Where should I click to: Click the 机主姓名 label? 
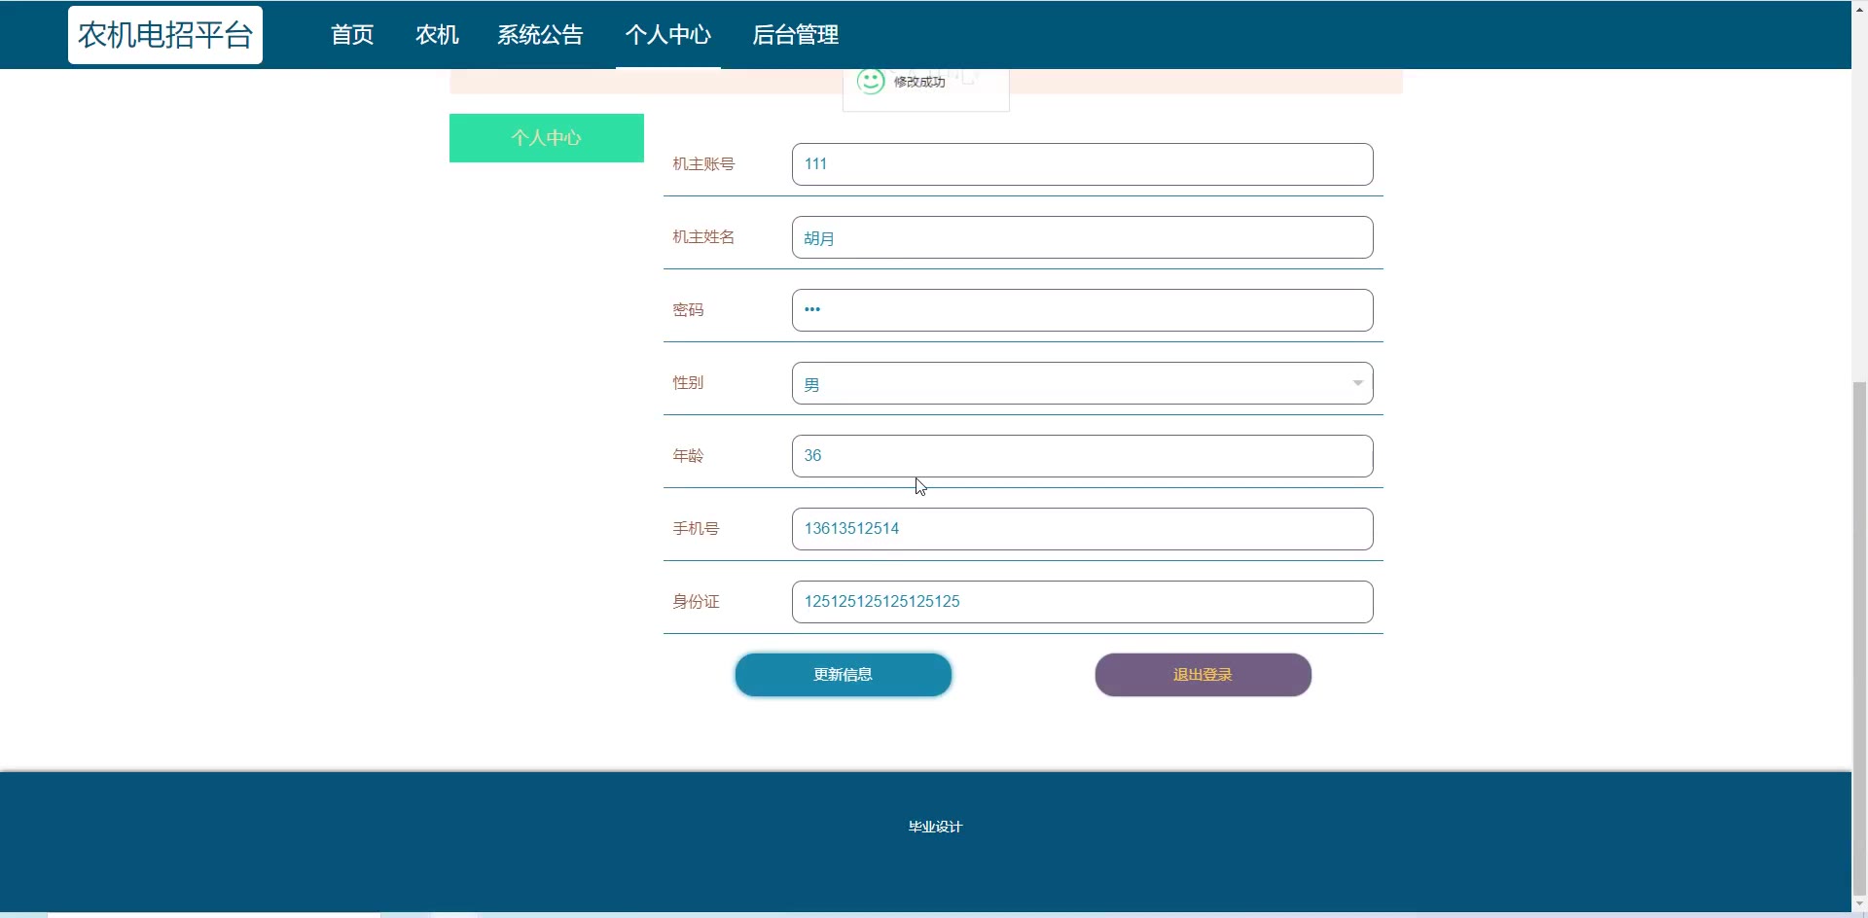pos(703,237)
